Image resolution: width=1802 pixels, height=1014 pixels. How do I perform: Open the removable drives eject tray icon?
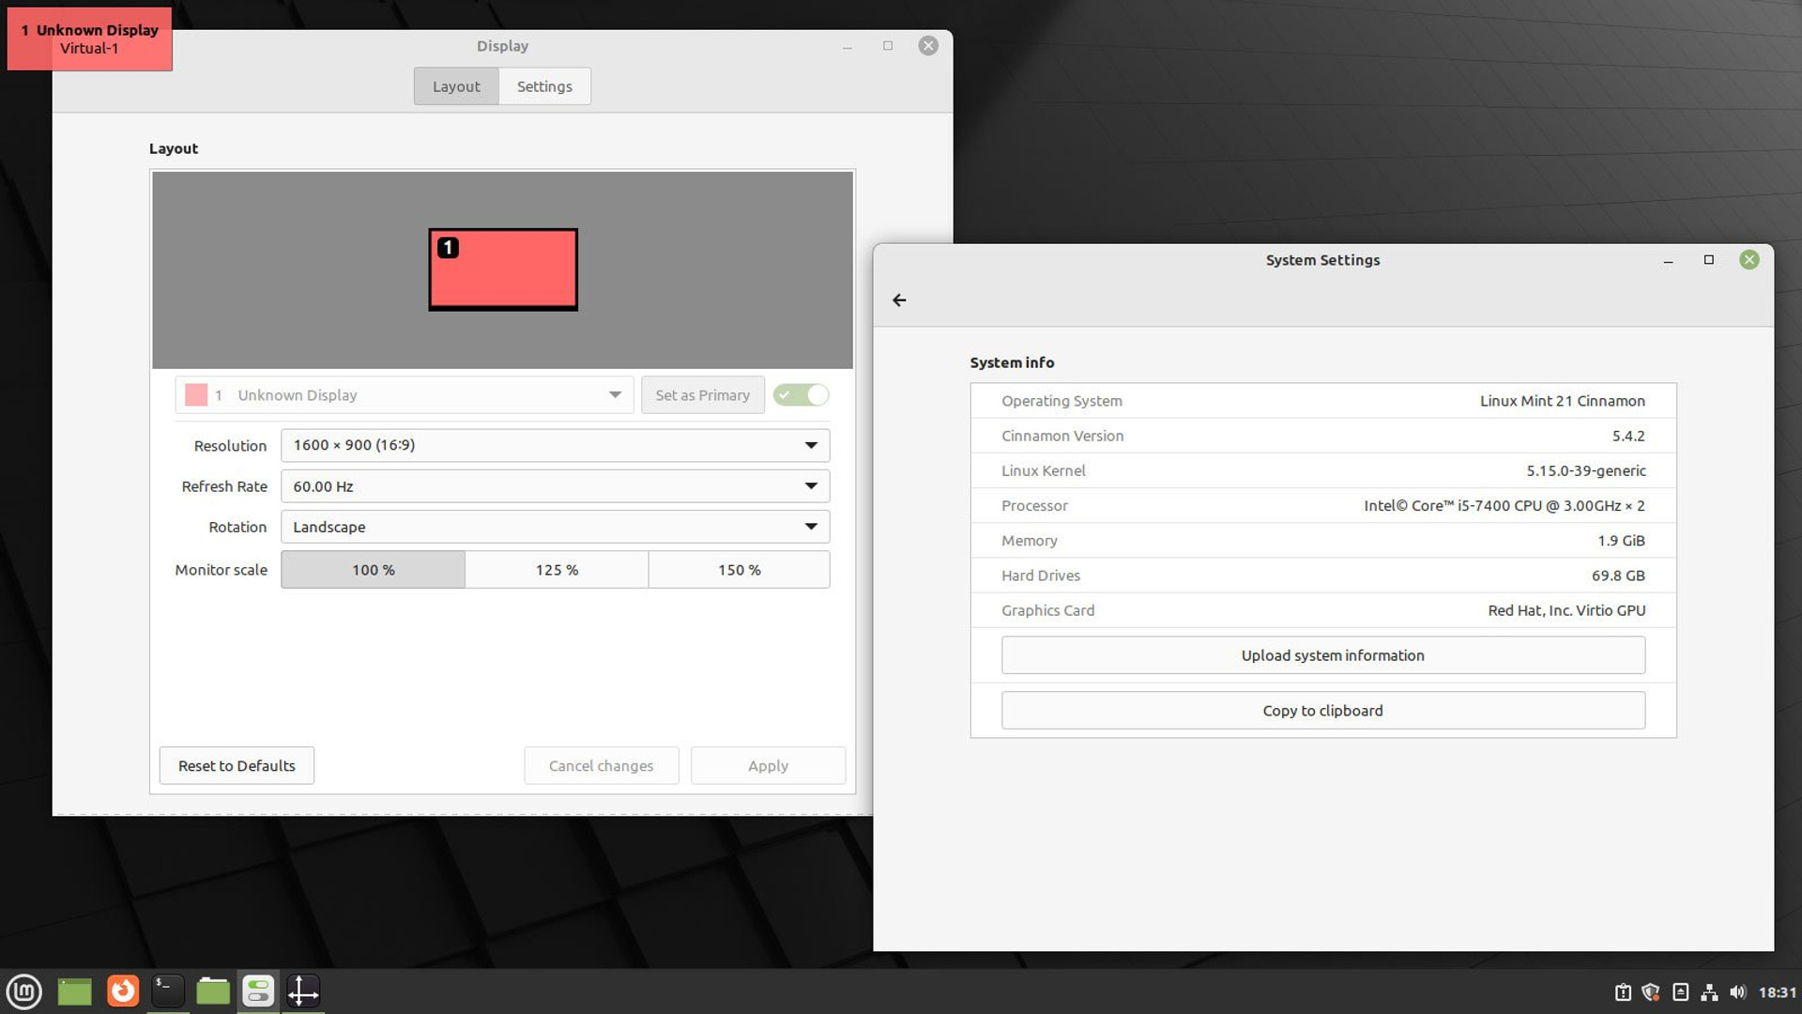coord(1681,992)
